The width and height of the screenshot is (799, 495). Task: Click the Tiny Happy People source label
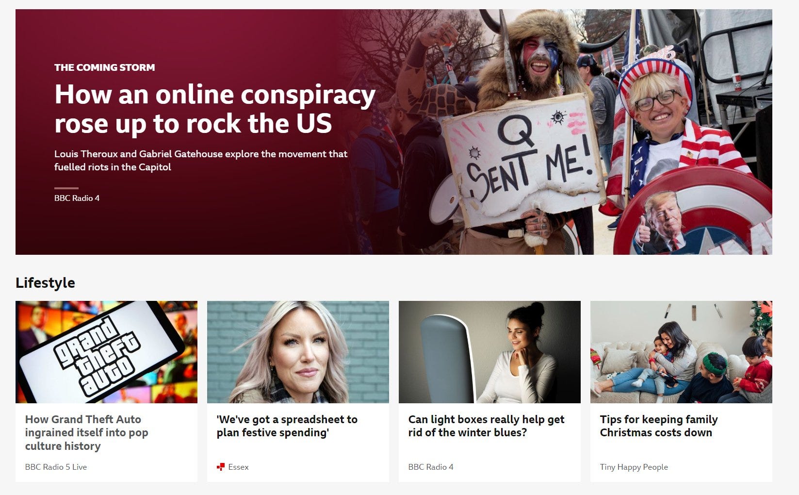point(634,467)
